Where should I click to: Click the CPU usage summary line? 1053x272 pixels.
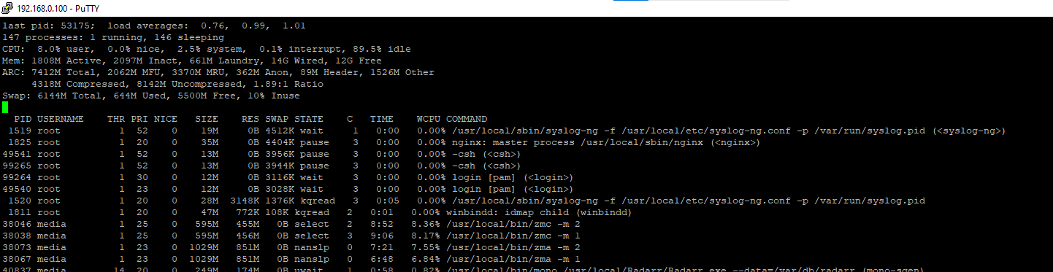click(x=207, y=49)
